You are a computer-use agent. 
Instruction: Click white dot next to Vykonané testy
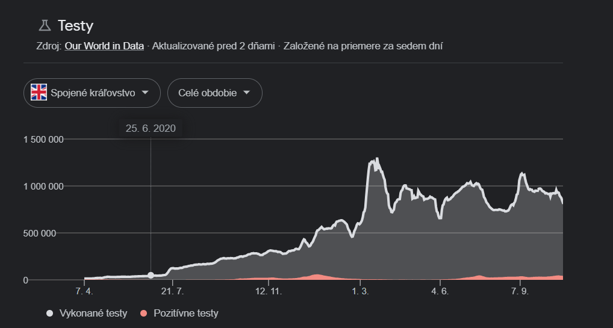pos(49,314)
